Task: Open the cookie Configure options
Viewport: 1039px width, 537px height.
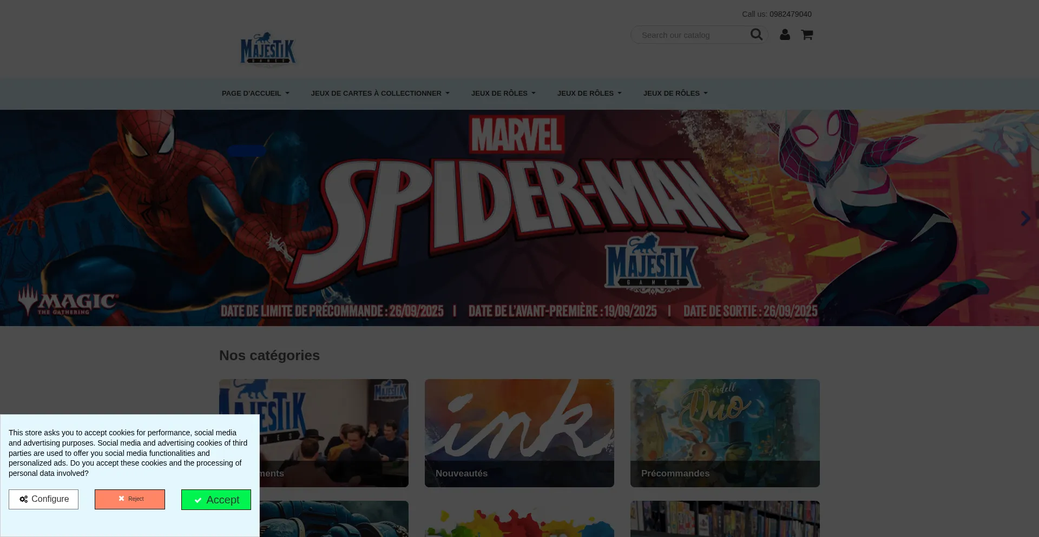Action: [43, 499]
